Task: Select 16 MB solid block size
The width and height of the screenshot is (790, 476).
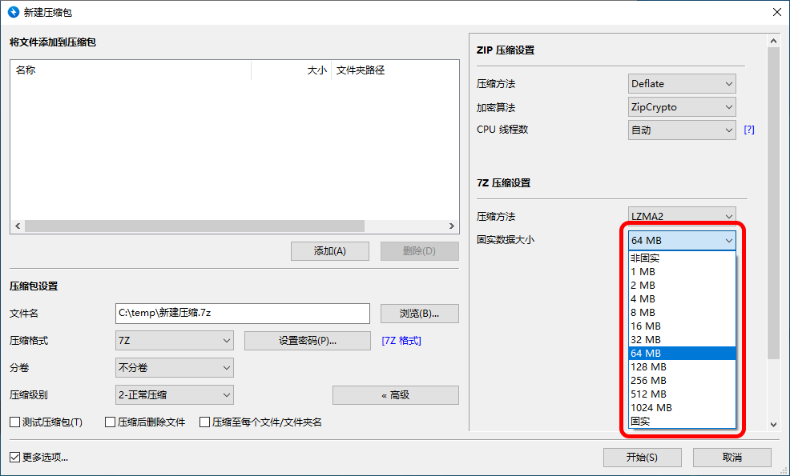Action: pos(682,326)
